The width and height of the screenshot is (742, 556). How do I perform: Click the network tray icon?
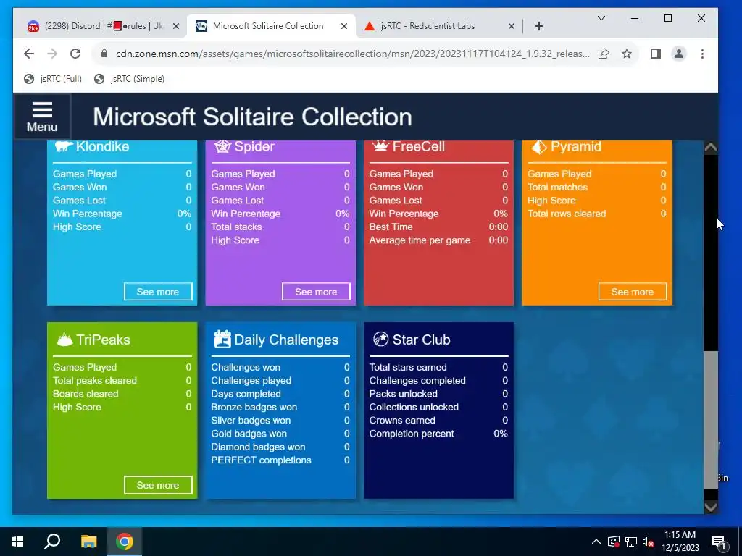click(x=631, y=542)
